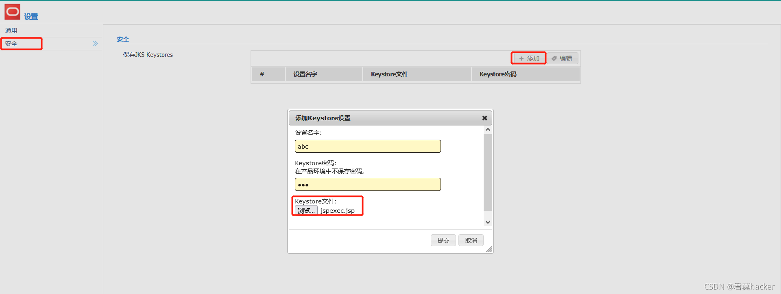The width and height of the screenshot is (781, 294).
Task: Click the Keystore密码 column header
Action: click(x=526, y=74)
